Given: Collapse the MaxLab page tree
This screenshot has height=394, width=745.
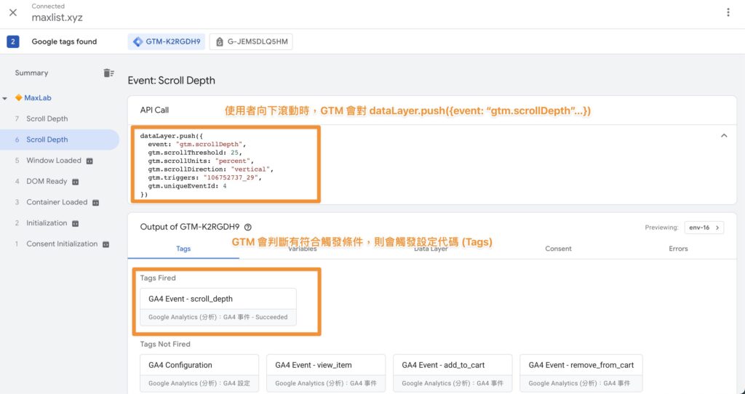Looking at the screenshot, I should pos(5,98).
